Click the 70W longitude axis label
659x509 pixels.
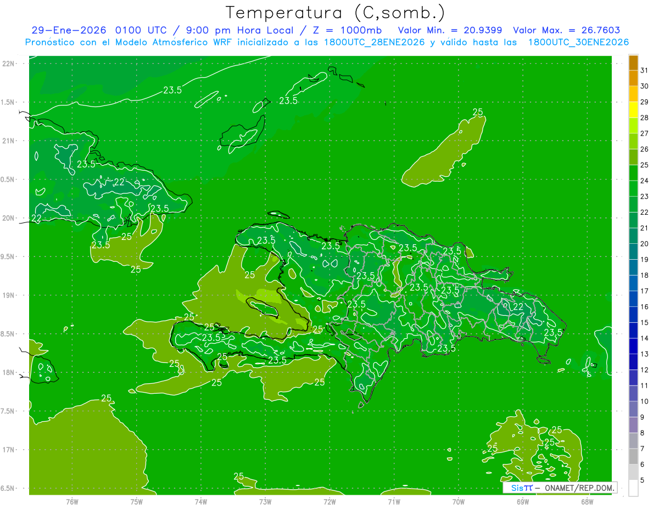[x=458, y=502]
